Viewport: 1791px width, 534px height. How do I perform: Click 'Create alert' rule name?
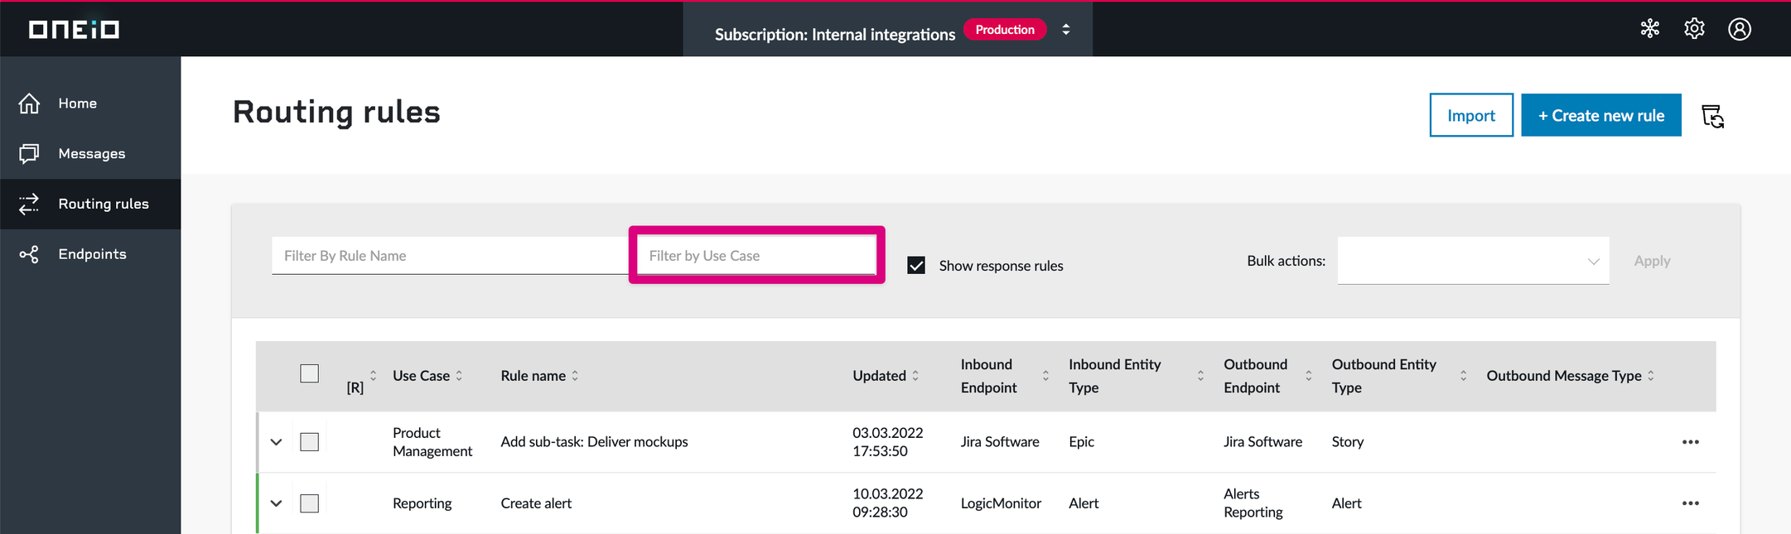click(536, 503)
